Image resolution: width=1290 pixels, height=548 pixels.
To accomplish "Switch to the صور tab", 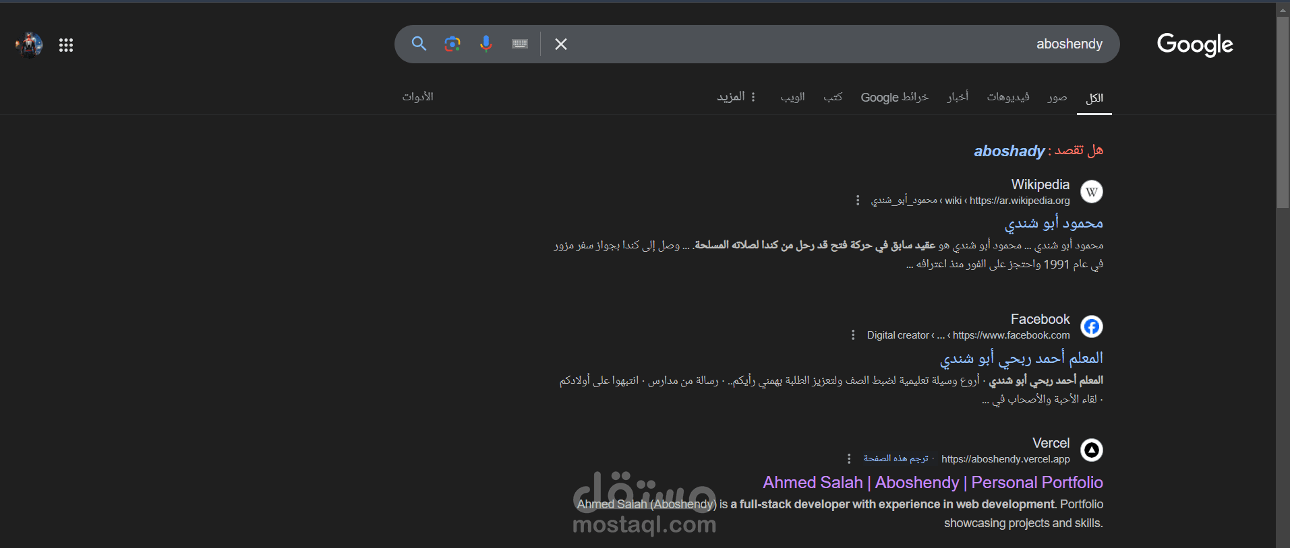I will pyautogui.click(x=1057, y=97).
